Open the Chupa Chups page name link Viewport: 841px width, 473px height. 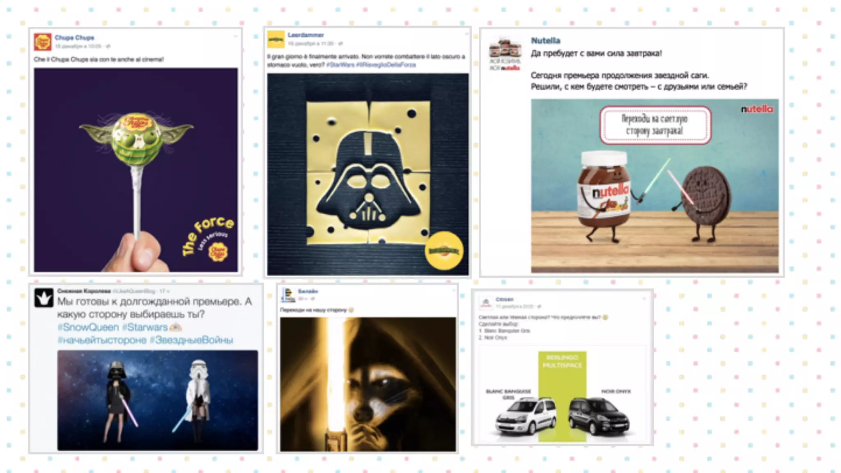pyautogui.click(x=74, y=37)
